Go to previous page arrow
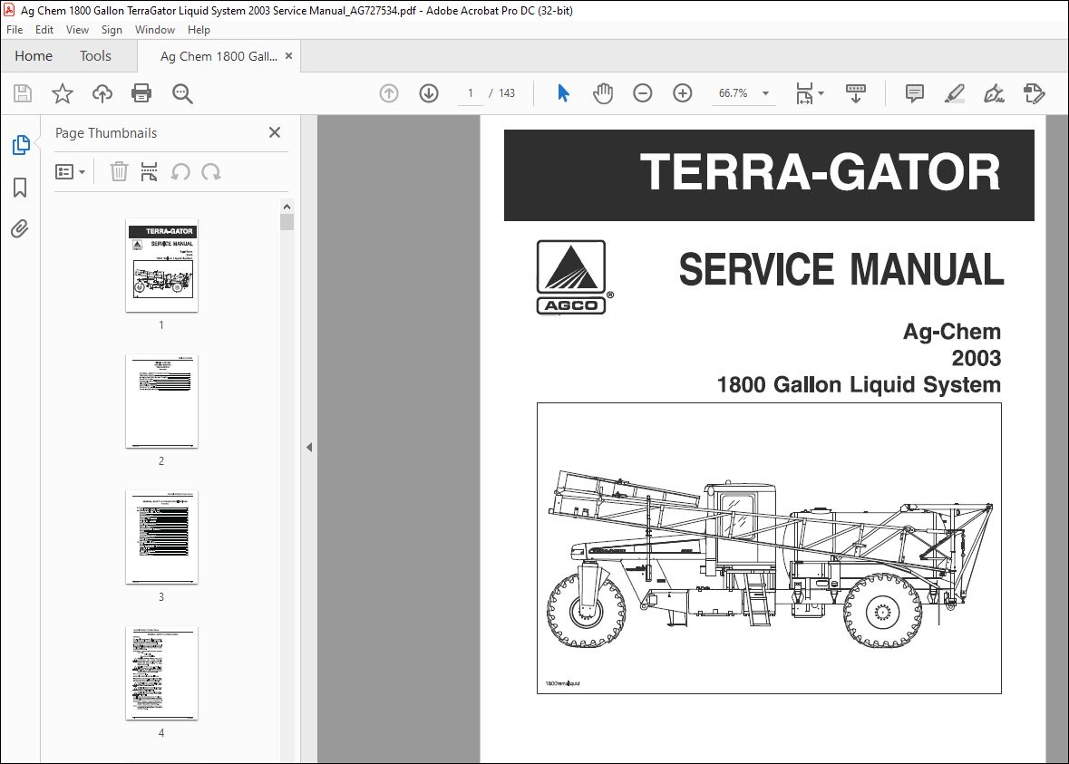Screen dimensions: 1069x764 pyautogui.click(x=389, y=93)
